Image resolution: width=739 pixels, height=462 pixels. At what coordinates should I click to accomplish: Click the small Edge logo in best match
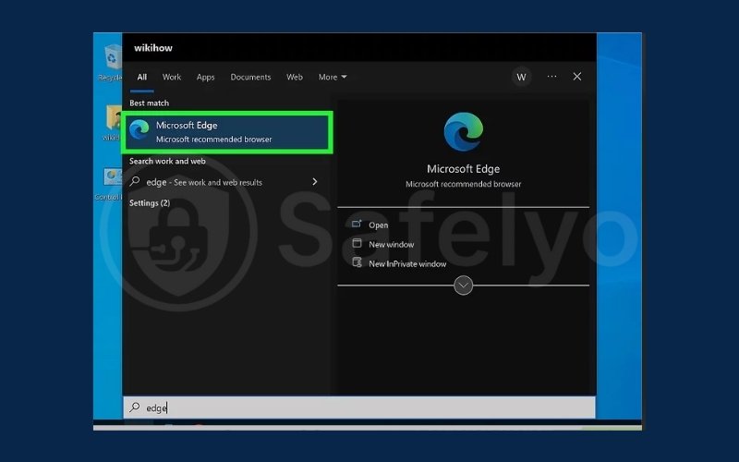click(139, 129)
